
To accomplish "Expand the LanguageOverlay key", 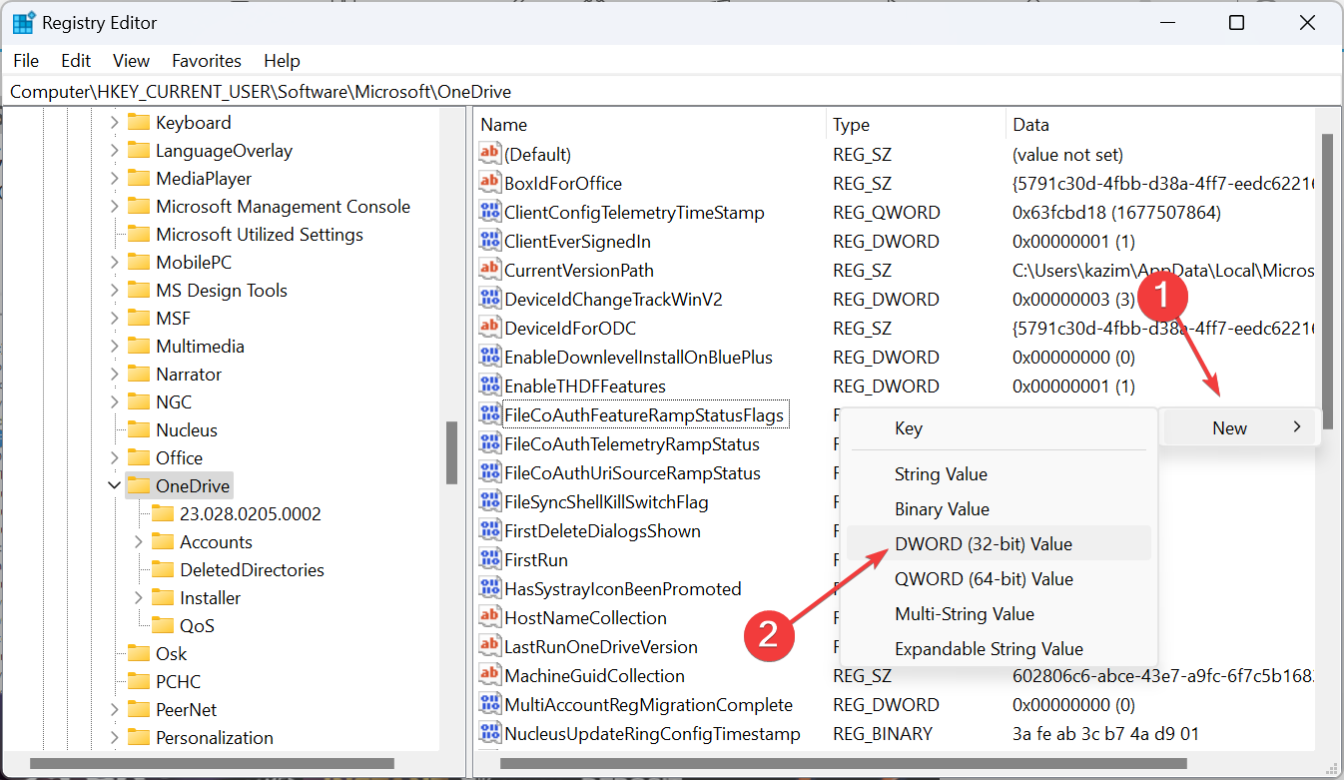I will (x=114, y=151).
